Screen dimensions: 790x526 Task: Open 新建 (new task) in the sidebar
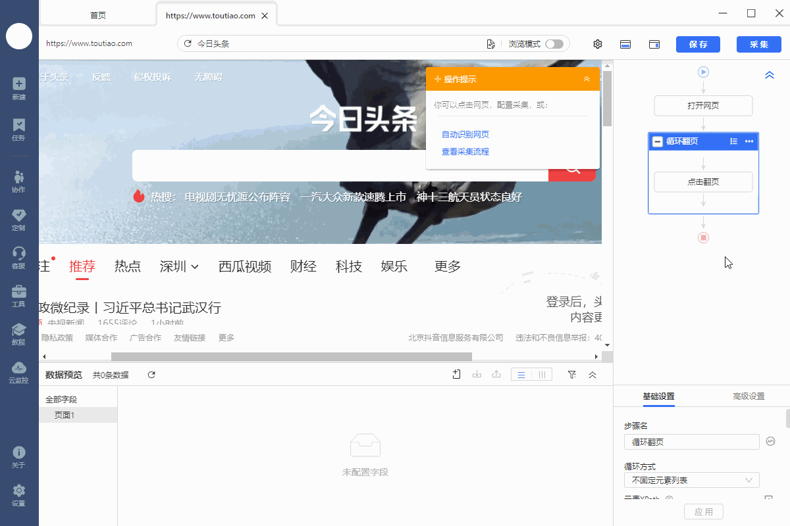coord(19,88)
